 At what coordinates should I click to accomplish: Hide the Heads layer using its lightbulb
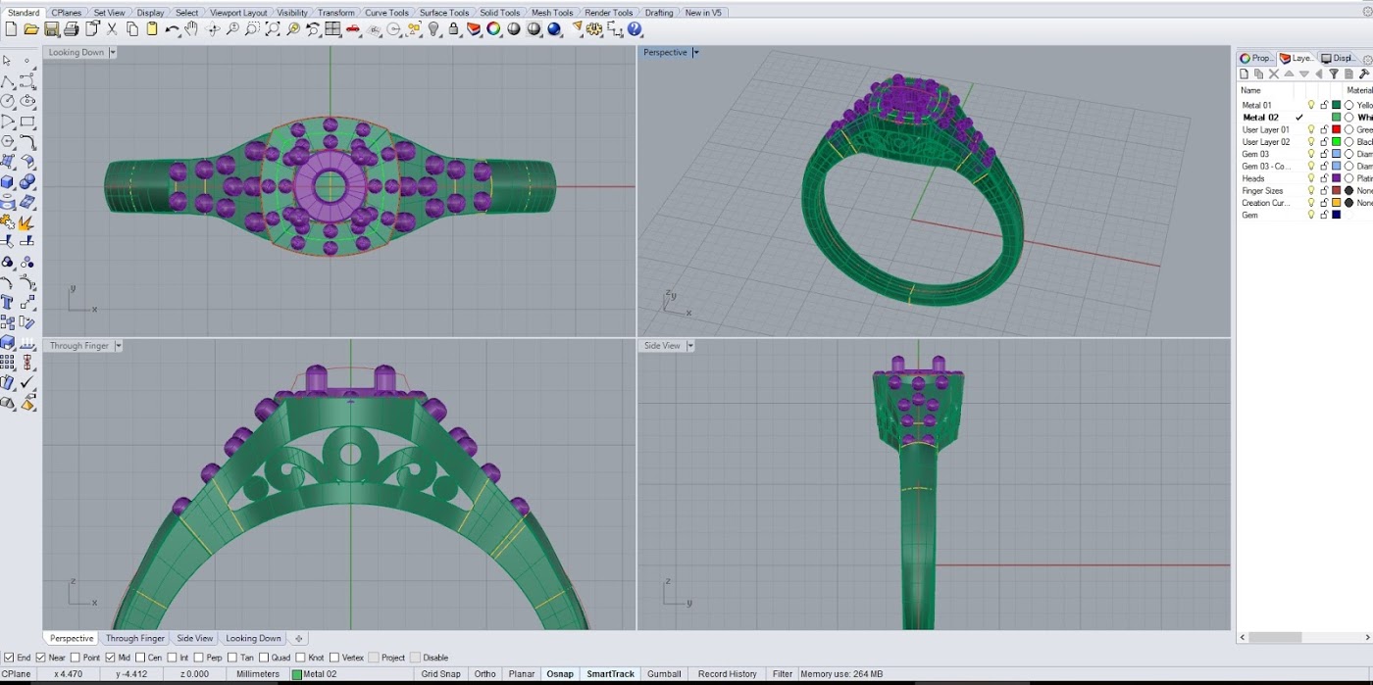coord(1311,178)
